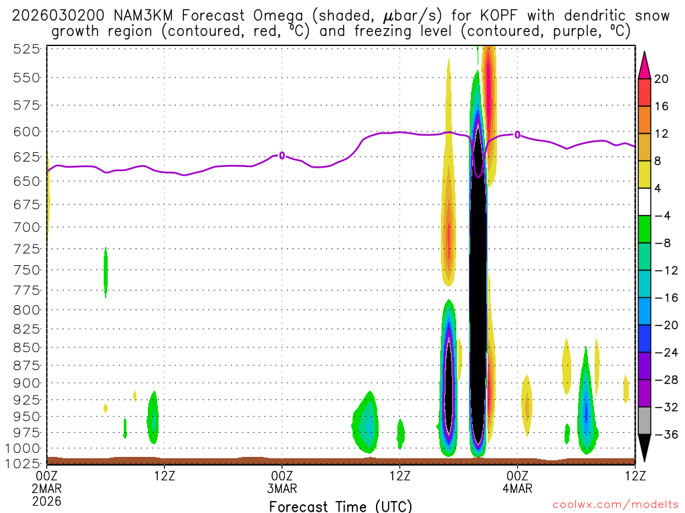
Task: Click the black below -36 colorbar arrow
Action: 644,448
